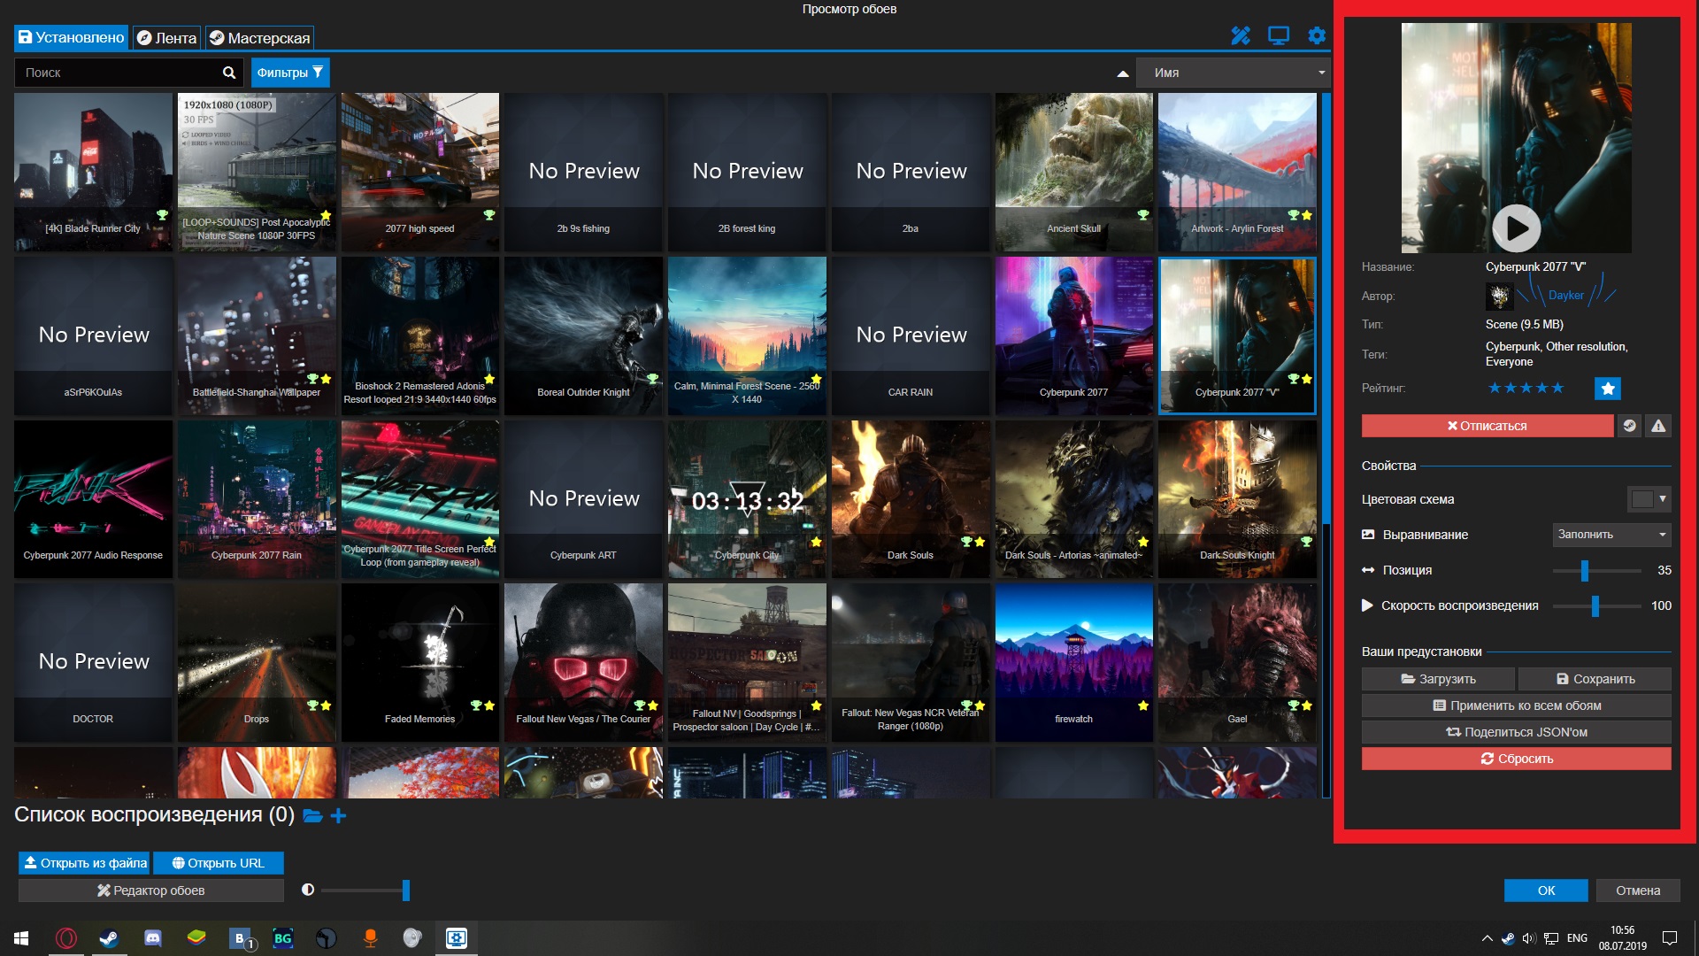This screenshot has width=1699, height=956.
Task: Expand the Цветовая схема color dropdown arrow
Action: coord(1663,499)
